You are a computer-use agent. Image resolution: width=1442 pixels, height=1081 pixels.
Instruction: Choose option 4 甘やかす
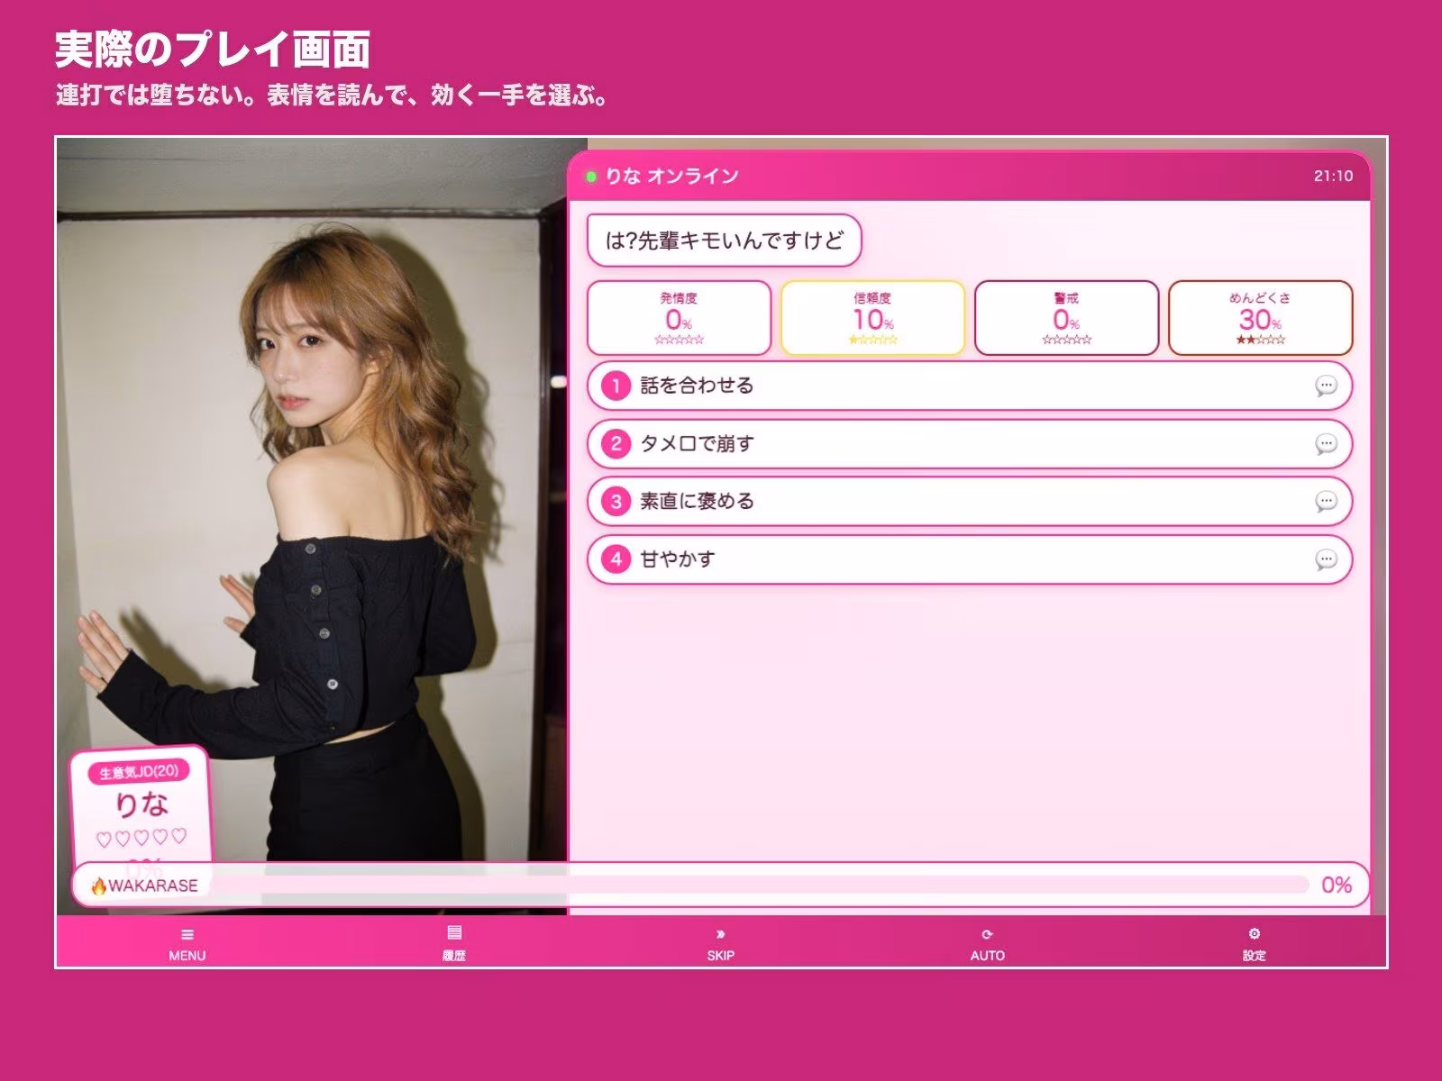coord(970,559)
